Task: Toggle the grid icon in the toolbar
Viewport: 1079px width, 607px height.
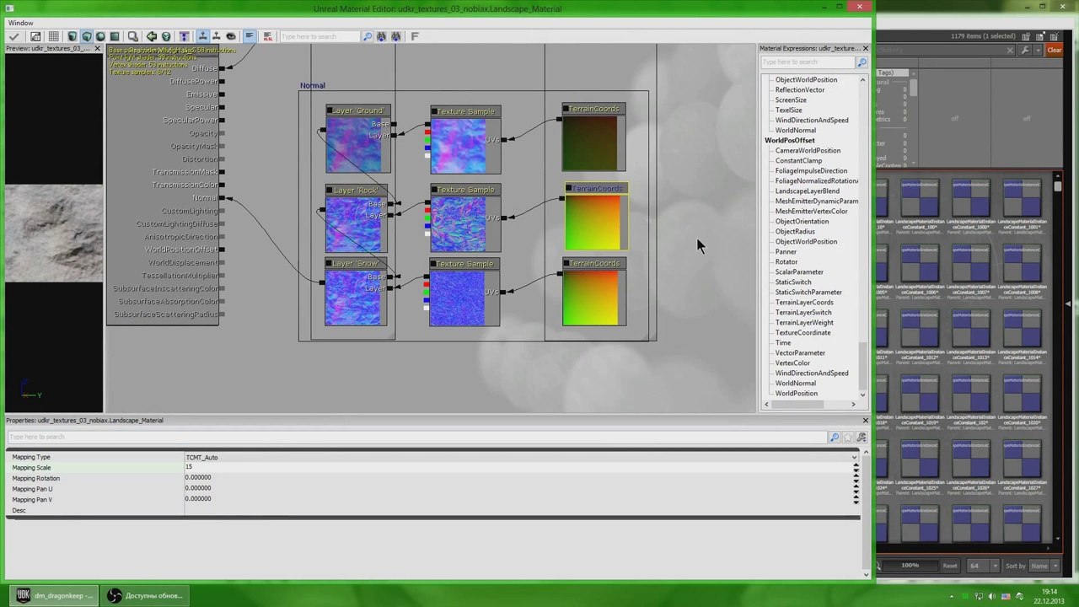Action: coord(53,36)
